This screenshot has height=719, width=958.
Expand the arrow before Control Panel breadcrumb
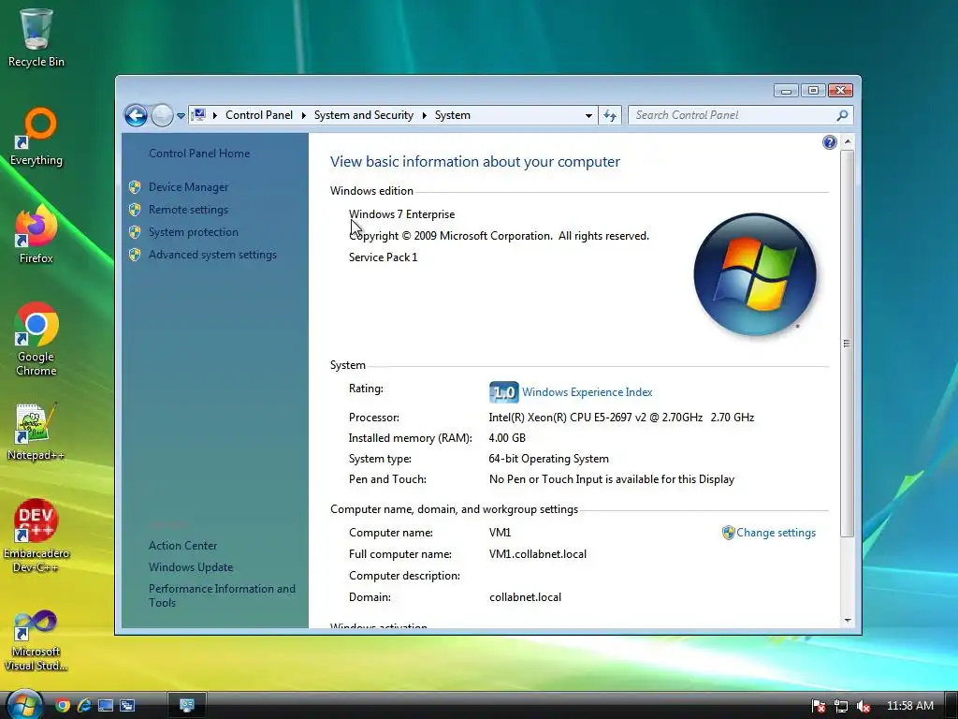coord(215,115)
